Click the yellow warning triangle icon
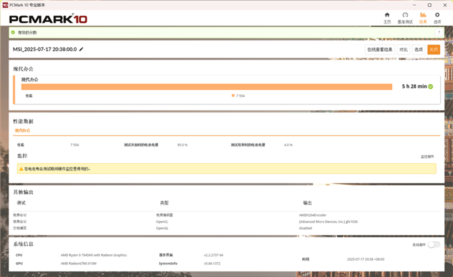The image size is (453, 277). pos(21,169)
